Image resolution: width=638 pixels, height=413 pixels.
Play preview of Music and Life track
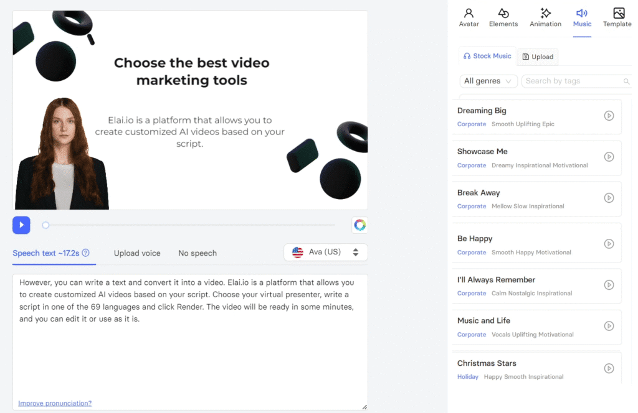(x=609, y=326)
